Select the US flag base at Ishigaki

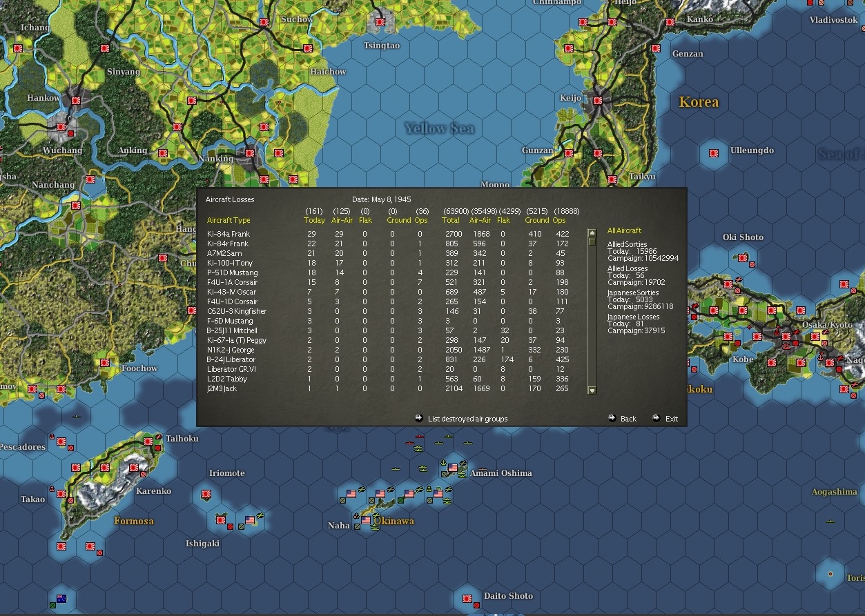tap(250, 520)
